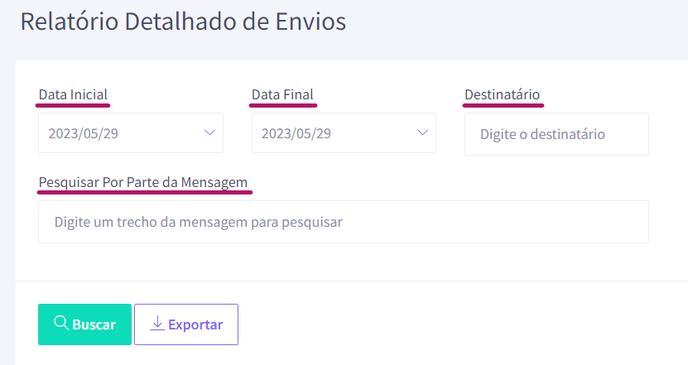Click the magenta underline beneath Pesquisar label

click(x=145, y=192)
